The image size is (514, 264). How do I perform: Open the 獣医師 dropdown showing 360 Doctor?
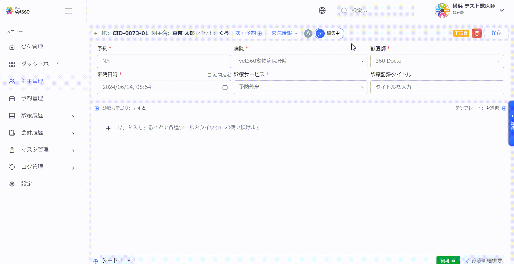coord(437,61)
